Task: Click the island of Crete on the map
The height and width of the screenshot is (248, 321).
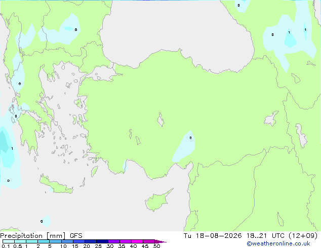Action: tap(57, 185)
